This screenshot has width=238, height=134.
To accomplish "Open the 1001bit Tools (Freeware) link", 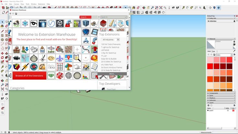I will click(111, 44).
